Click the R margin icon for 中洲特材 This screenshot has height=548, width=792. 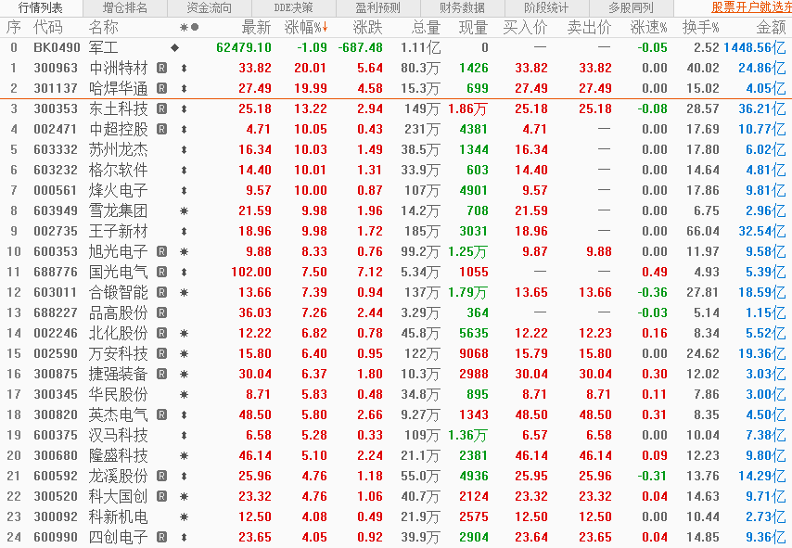click(161, 68)
